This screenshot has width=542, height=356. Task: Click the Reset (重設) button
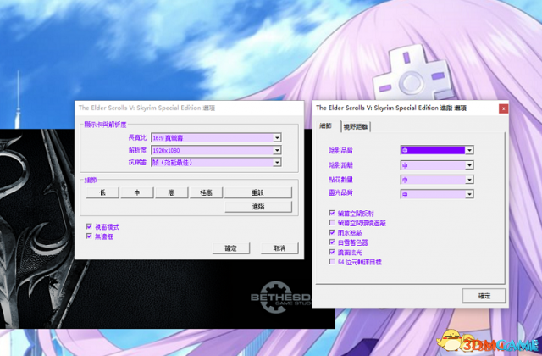(x=258, y=192)
